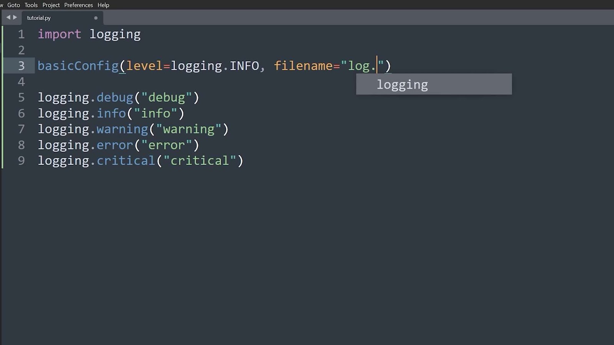Click the unsaved-changes dot on tutorial.py tab

pos(96,18)
